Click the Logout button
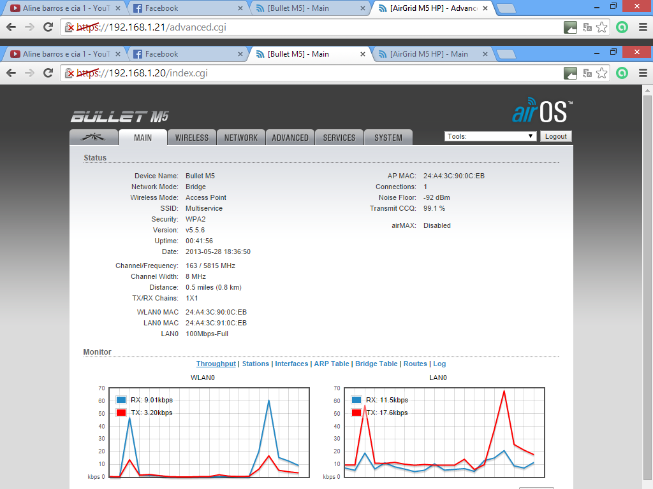The height and width of the screenshot is (489, 653). click(555, 136)
